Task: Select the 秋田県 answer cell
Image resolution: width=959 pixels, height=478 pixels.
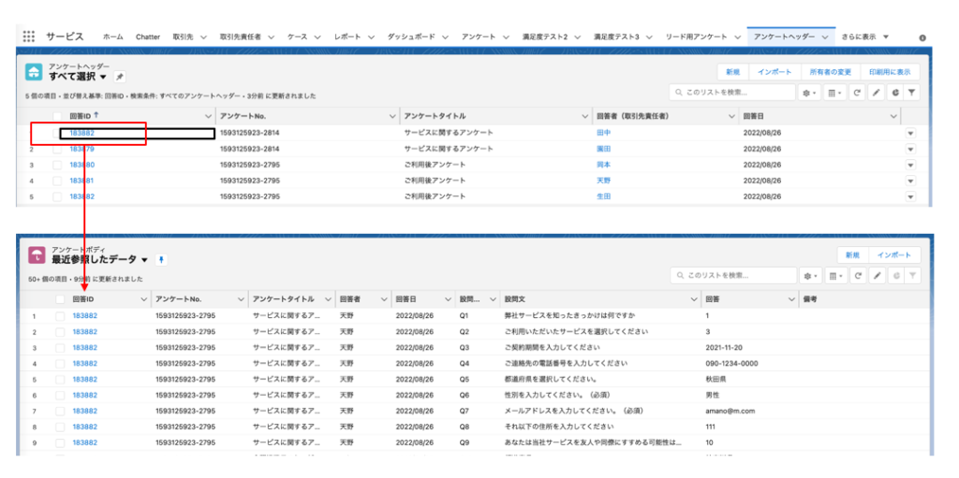Action: point(716,380)
